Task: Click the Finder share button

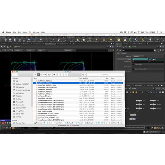Action: (x=61, y=75)
